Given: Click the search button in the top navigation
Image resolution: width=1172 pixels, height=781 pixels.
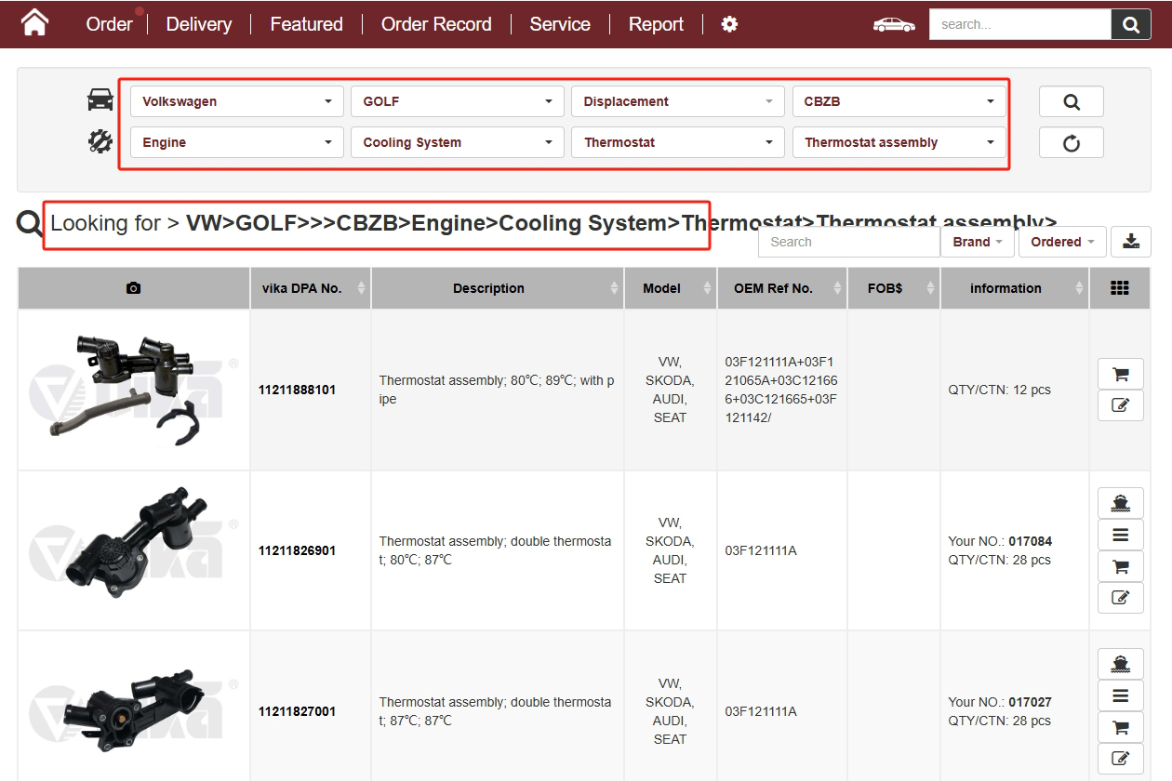Looking at the screenshot, I should (x=1130, y=24).
